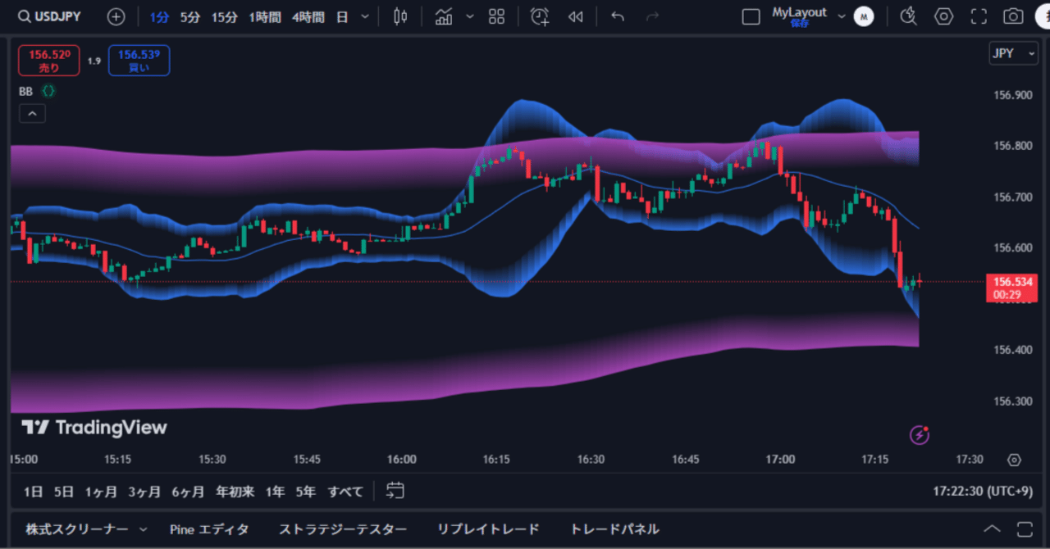Image resolution: width=1050 pixels, height=549 pixels.
Task: Select the 年初来 date range
Action: pyautogui.click(x=235, y=492)
